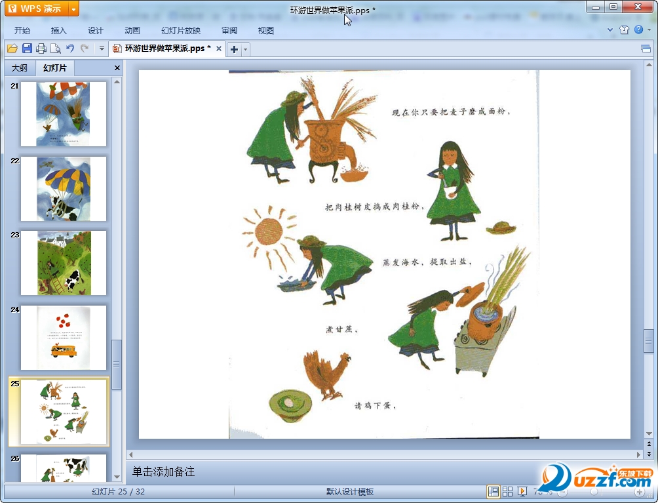Click the editor vertical scroll up arrow
This screenshot has width=658, height=503.
(649, 65)
